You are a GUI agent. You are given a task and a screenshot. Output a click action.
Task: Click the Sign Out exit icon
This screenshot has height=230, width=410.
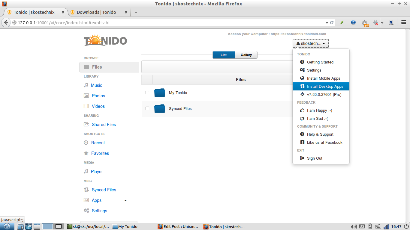(302, 158)
